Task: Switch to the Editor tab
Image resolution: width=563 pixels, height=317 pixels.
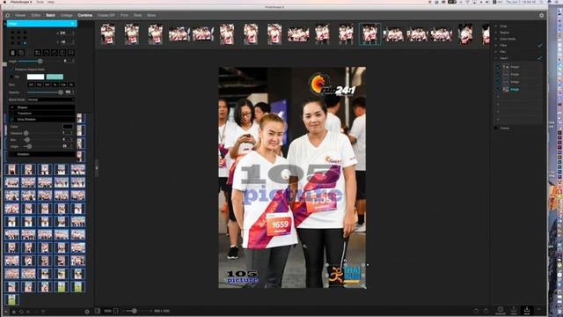Action: tap(36, 16)
